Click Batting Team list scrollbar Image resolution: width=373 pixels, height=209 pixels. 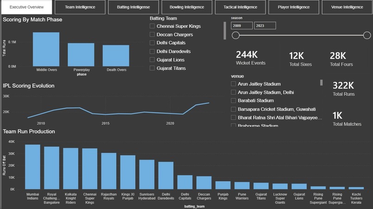point(225,31)
